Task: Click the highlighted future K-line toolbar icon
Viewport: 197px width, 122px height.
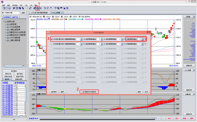Action: pos(38,8)
